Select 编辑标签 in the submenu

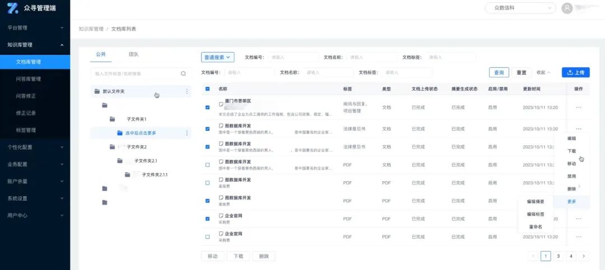click(x=536, y=214)
